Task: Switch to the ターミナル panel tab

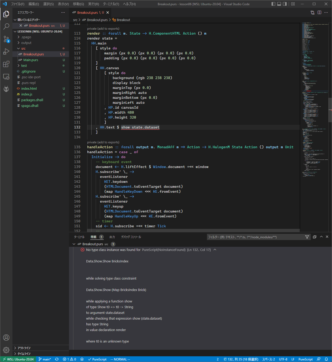Action: [x=79, y=237]
